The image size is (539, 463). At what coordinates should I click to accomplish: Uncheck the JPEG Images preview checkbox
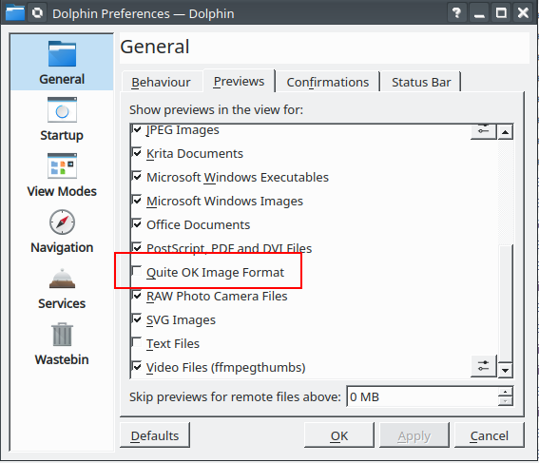coord(137,129)
